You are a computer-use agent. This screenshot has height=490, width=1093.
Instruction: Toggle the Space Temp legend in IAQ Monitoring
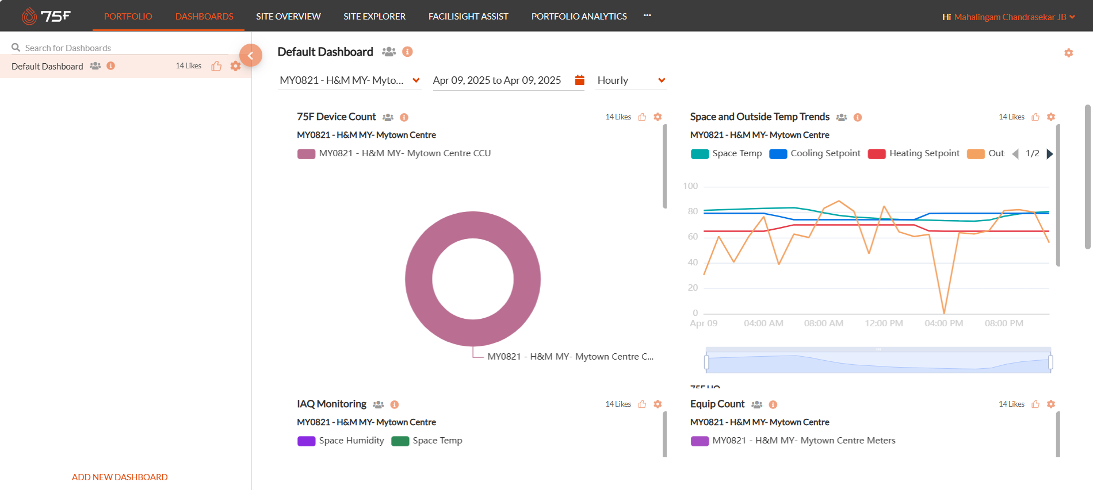click(427, 441)
